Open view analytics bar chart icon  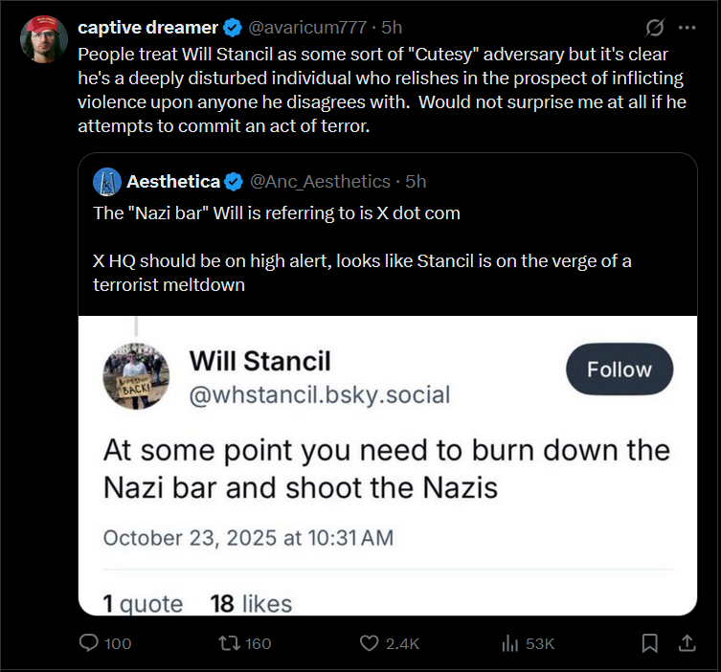[510, 643]
